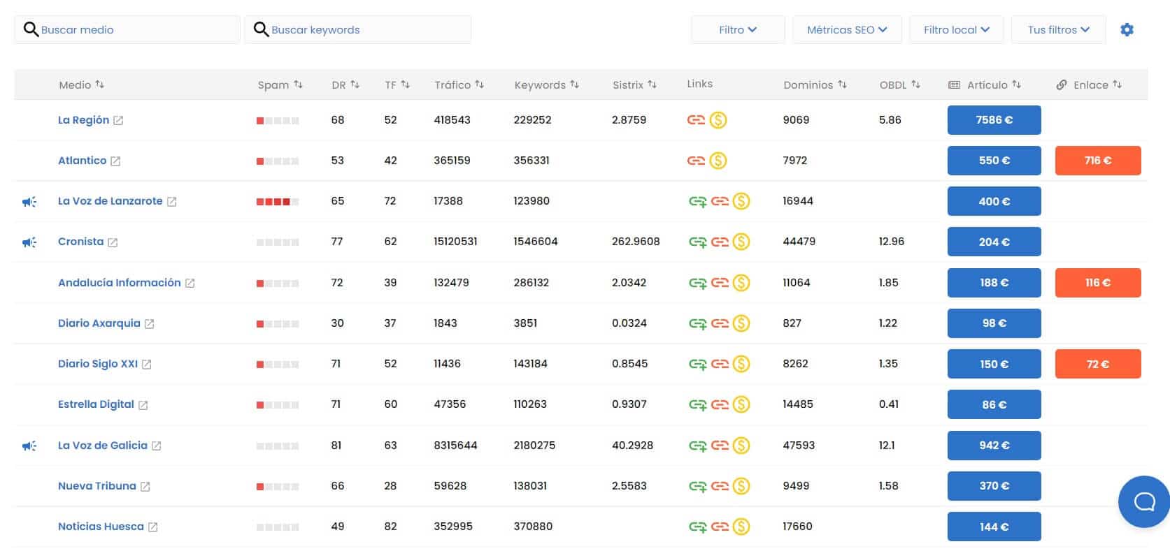Click megaphone icon for La Voz de Lanzarote
1170x551 pixels.
click(29, 201)
